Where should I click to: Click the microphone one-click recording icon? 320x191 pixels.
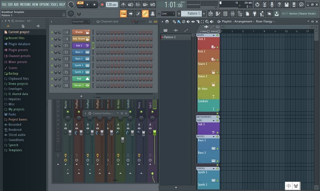point(272,4)
